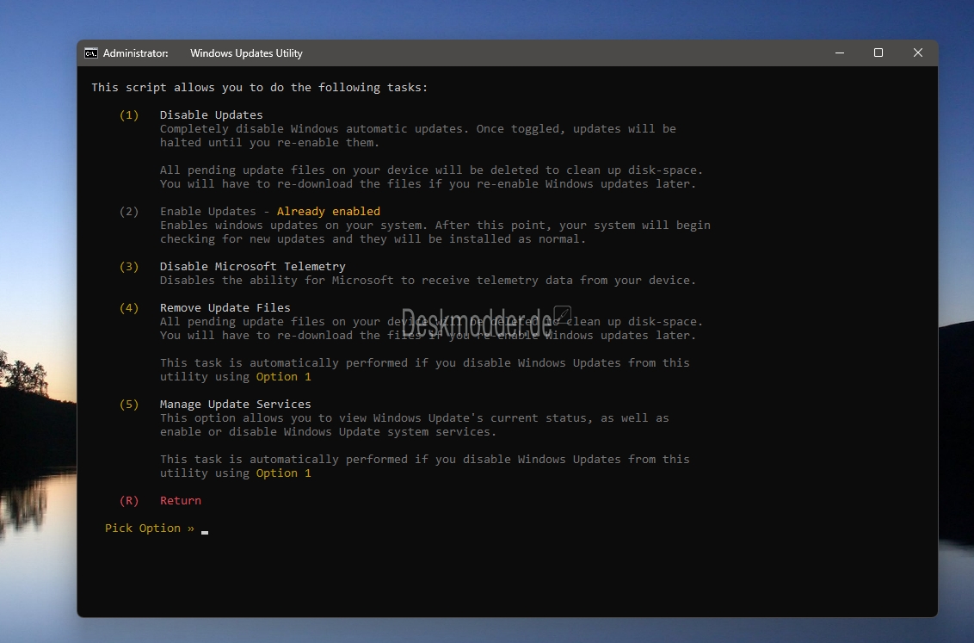This screenshot has width=974, height=643.
Task: Minimize the Windows Updates Utility window
Action: pos(840,53)
